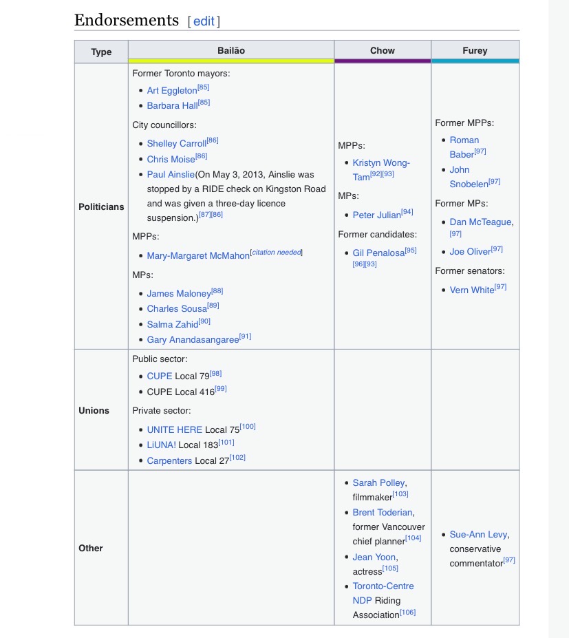Open the Dan McTeague link
This screenshot has width=569, height=638.
(x=480, y=222)
